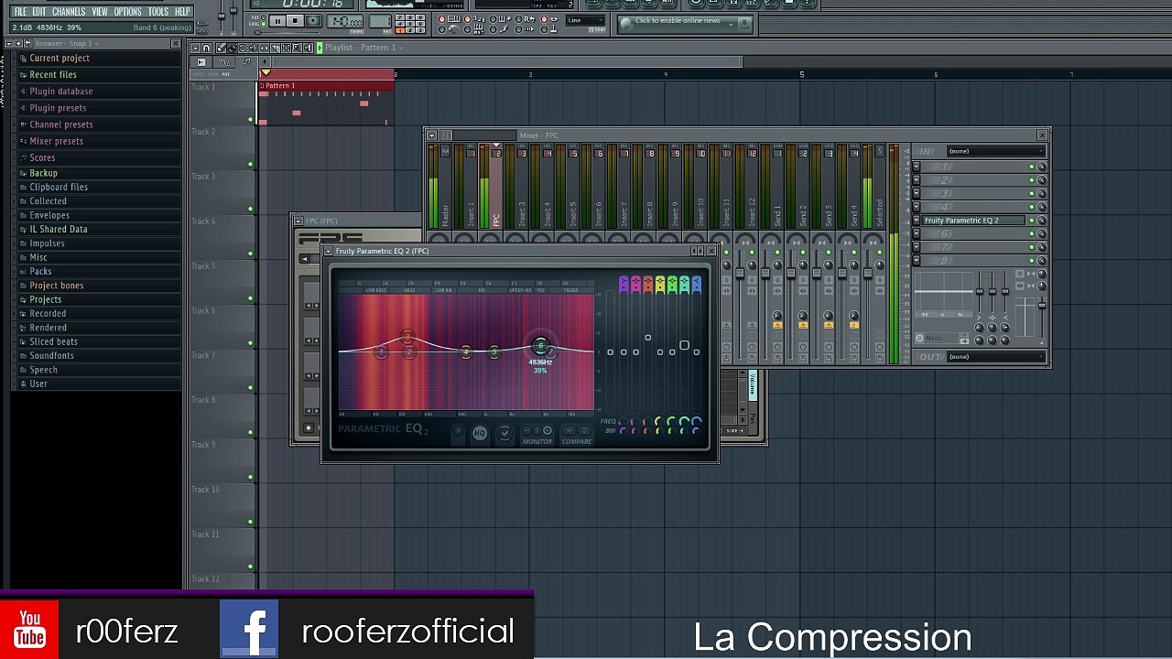Click band 7 FREQ knob in EQ
Viewport: 1172px width, 659px height.
[x=697, y=421]
